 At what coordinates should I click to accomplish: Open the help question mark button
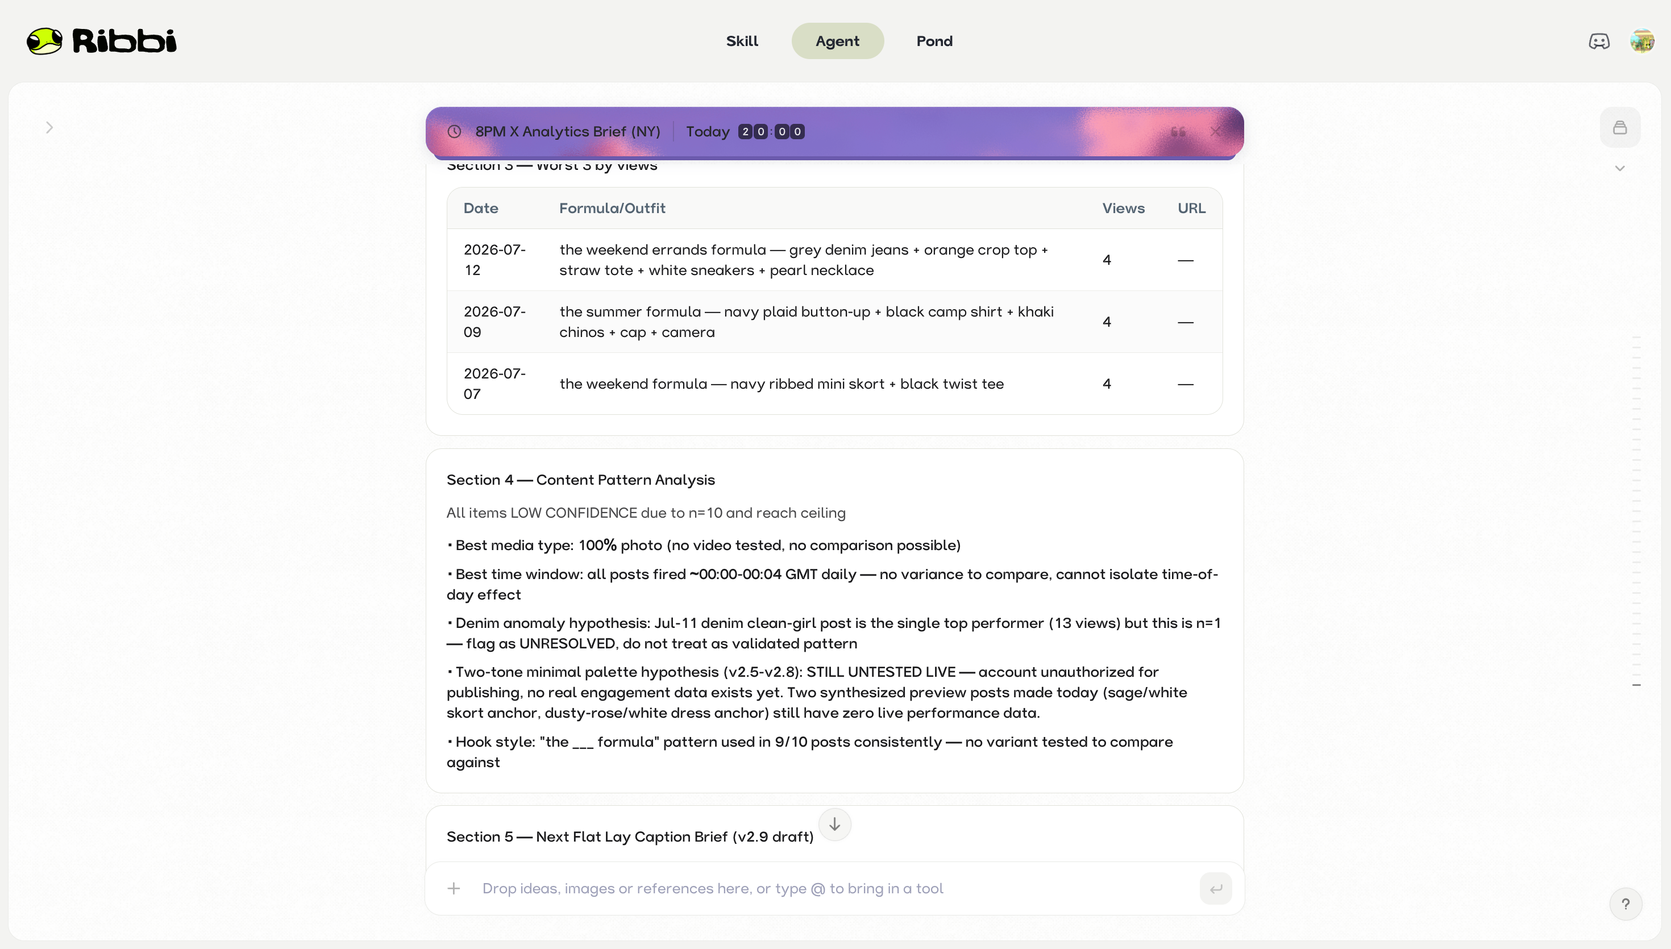1626,904
